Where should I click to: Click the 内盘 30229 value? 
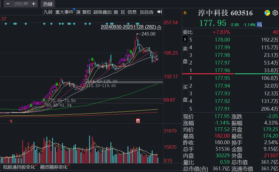tap(223, 156)
